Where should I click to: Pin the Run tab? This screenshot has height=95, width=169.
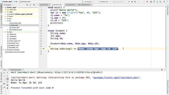4,88
